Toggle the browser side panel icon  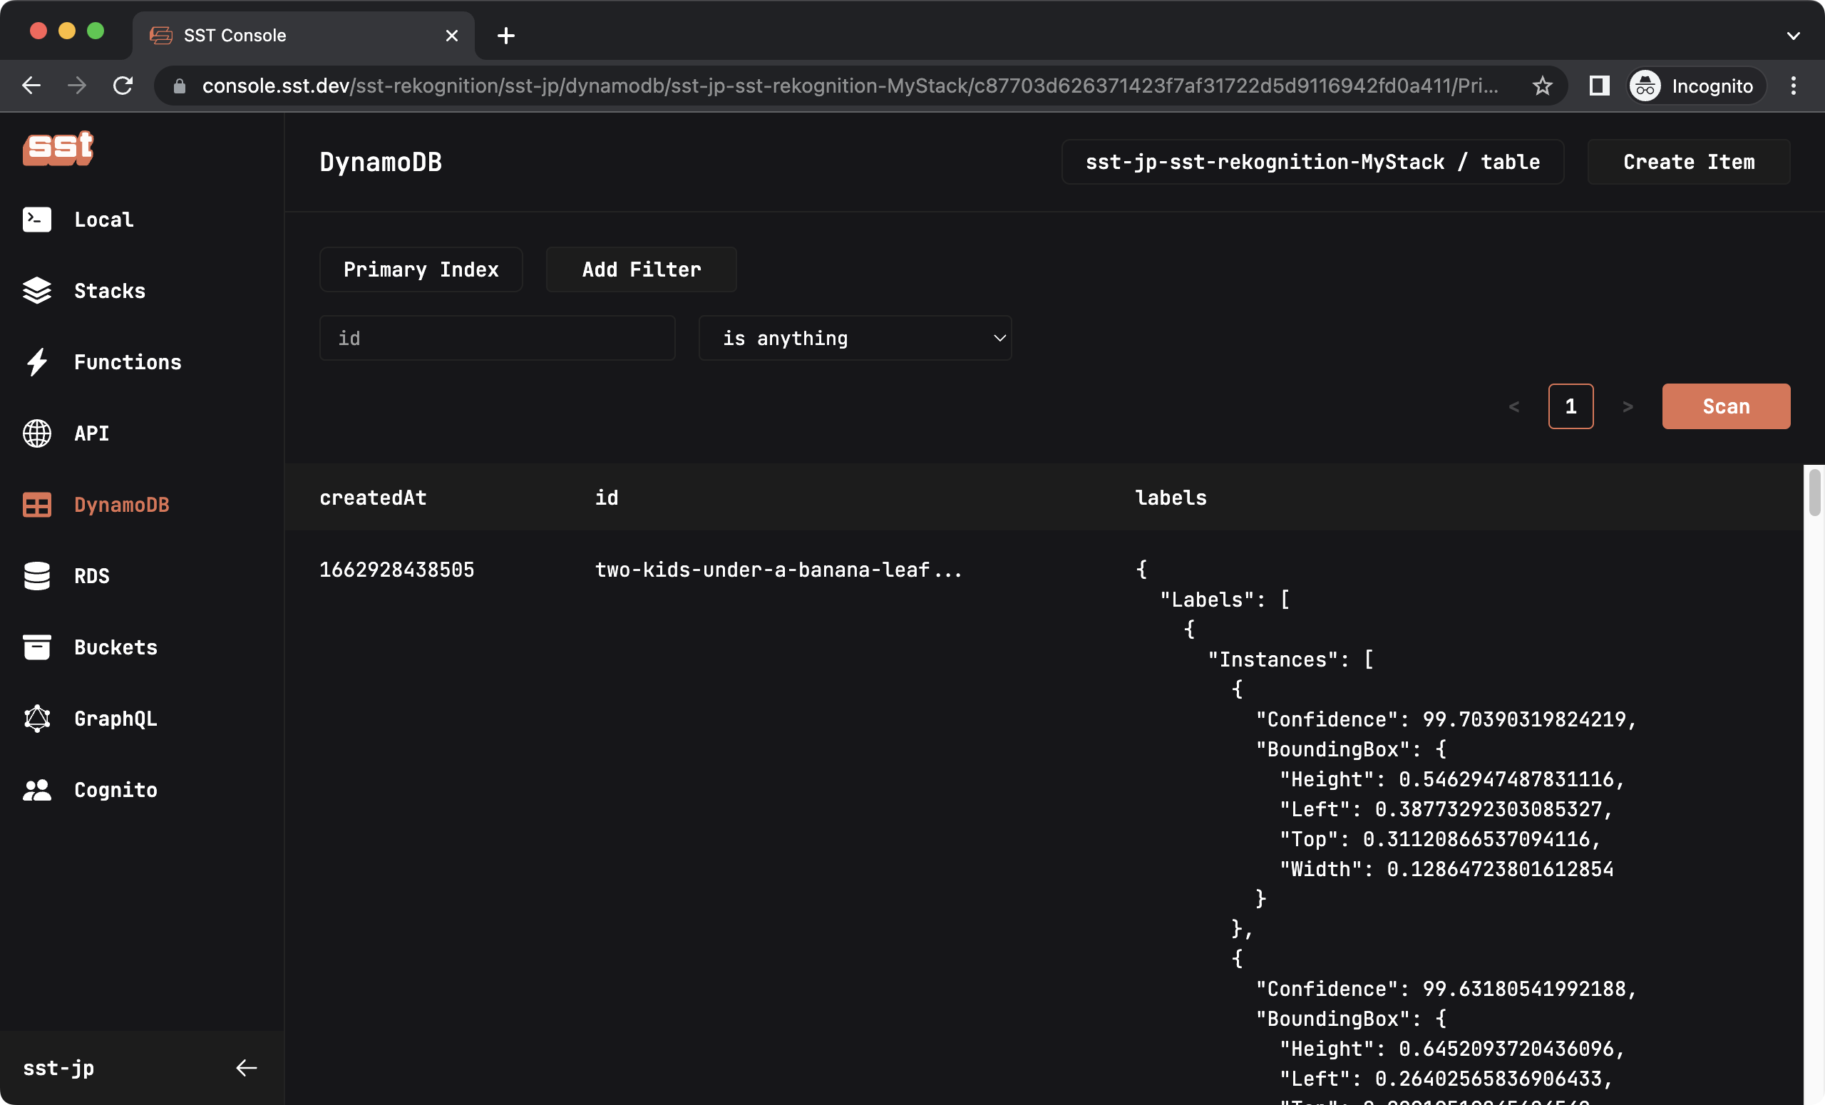click(x=1599, y=86)
